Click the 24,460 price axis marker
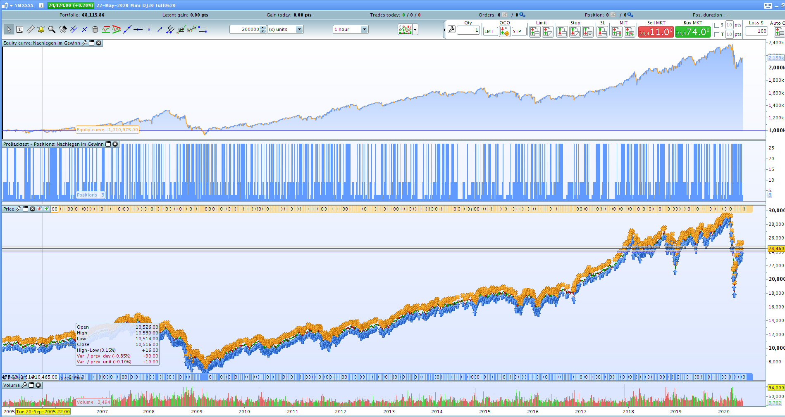Image resolution: width=785 pixels, height=417 pixels. tap(776, 249)
